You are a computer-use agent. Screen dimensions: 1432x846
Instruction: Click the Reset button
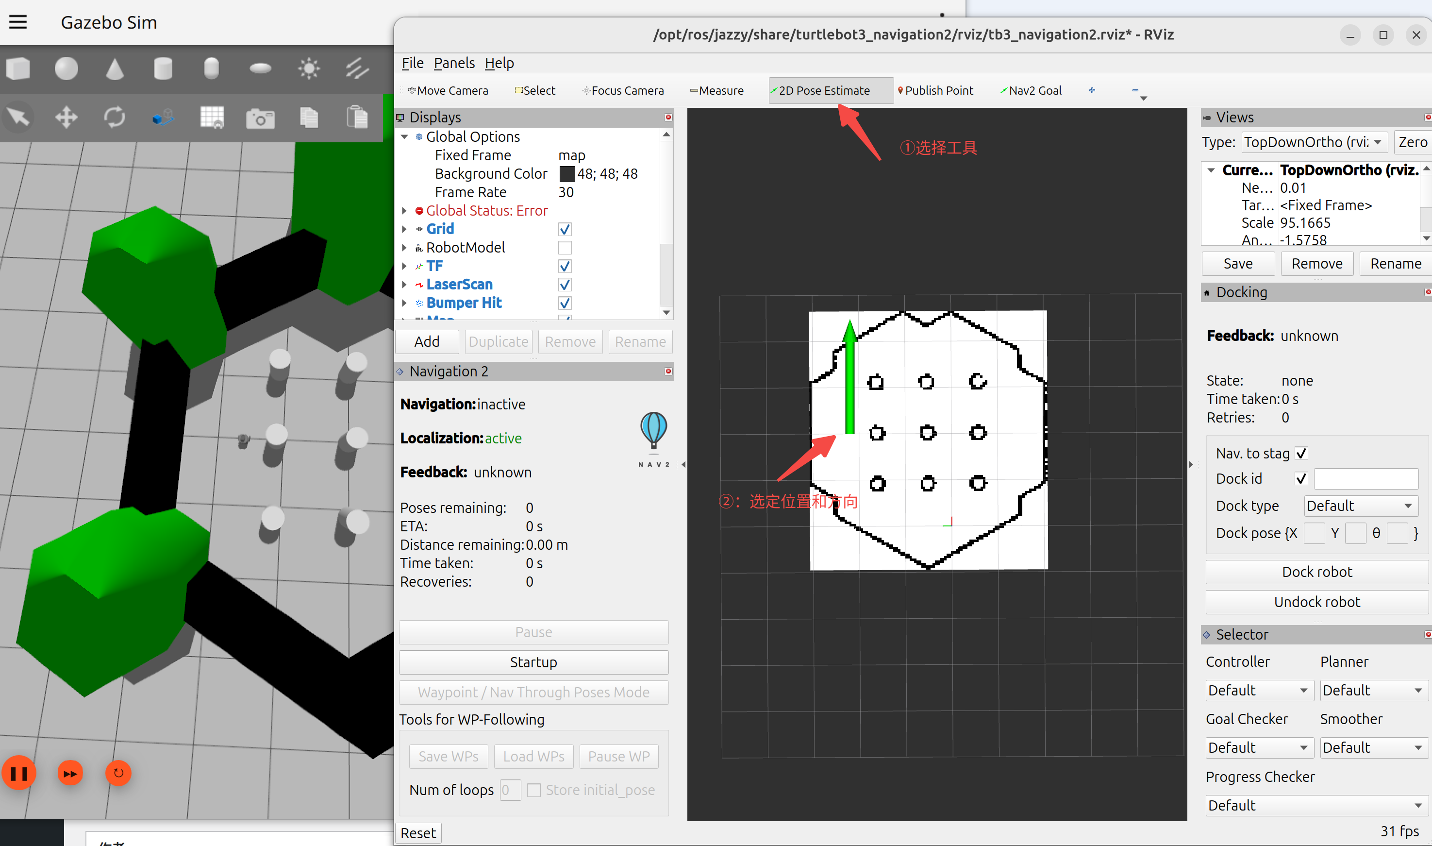tap(418, 833)
